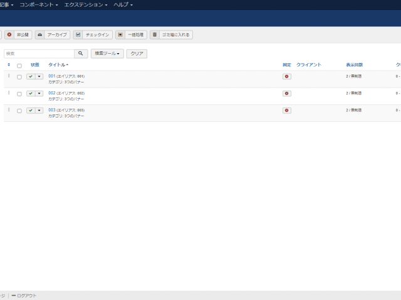
Task: Check the select-all checkbox in header
Action: tap(19, 65)
